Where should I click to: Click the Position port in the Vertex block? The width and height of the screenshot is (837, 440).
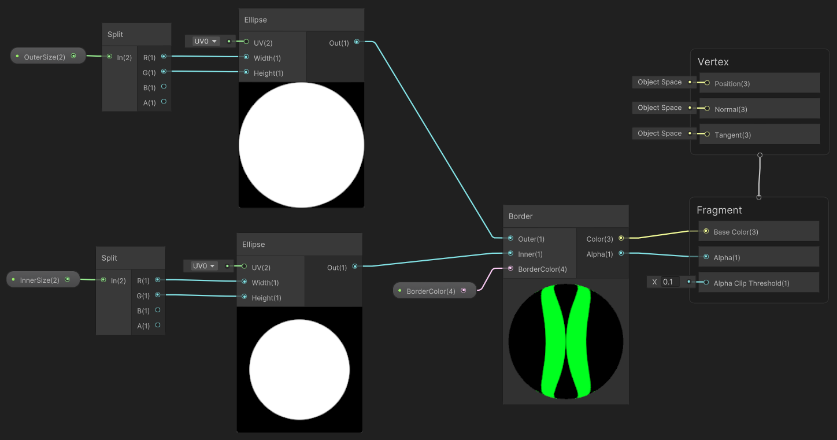(706, 83)
